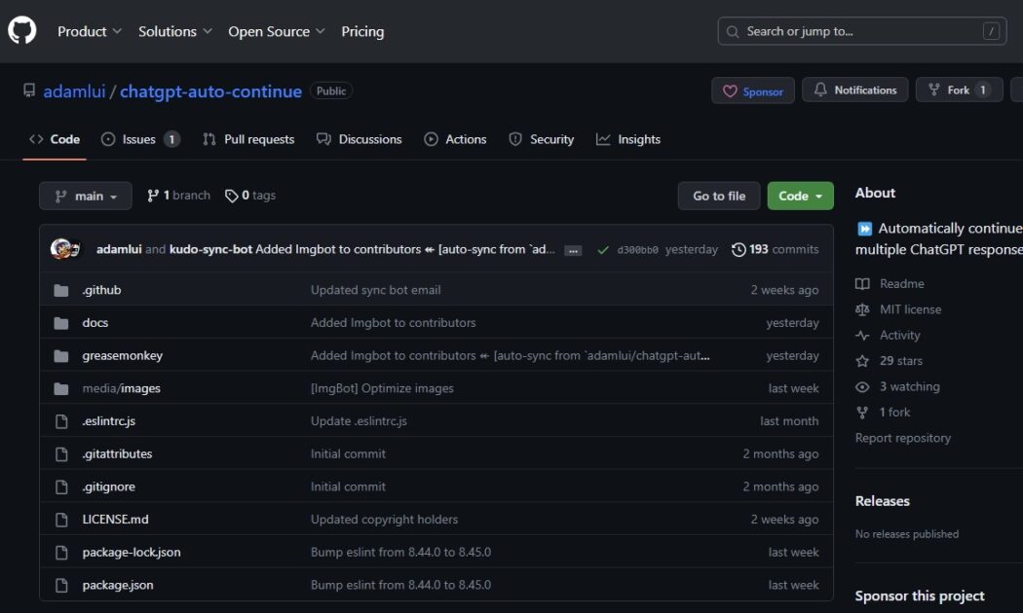Open the Releases heading link

click(x=882, y=501)
